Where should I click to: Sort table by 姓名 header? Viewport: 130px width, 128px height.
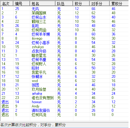(x=42, y=4)
